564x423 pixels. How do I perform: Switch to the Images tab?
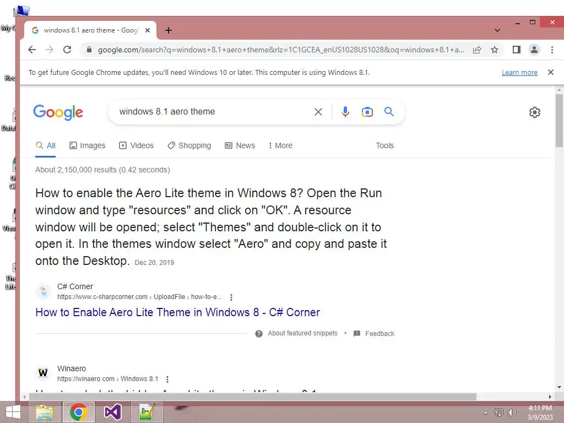tap(88, 145)
